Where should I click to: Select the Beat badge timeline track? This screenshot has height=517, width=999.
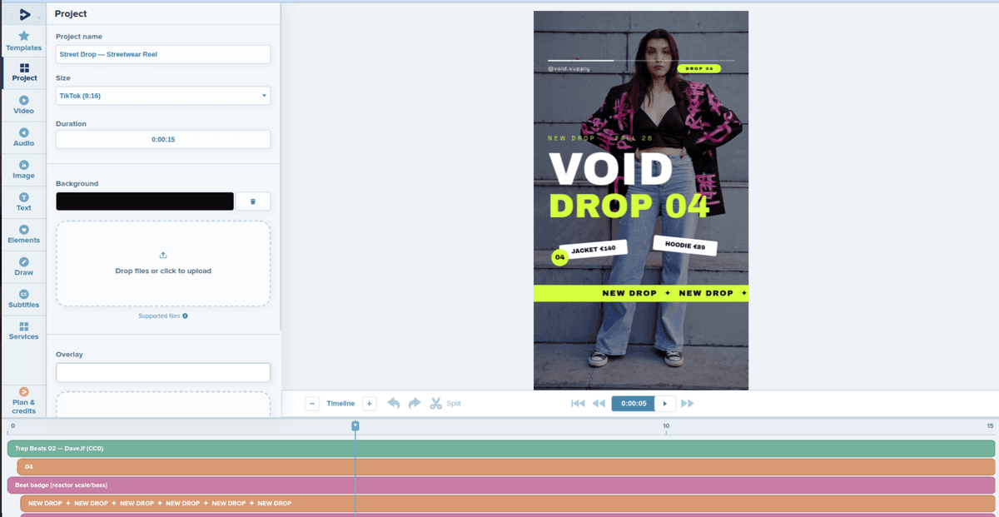coord(501,485)
